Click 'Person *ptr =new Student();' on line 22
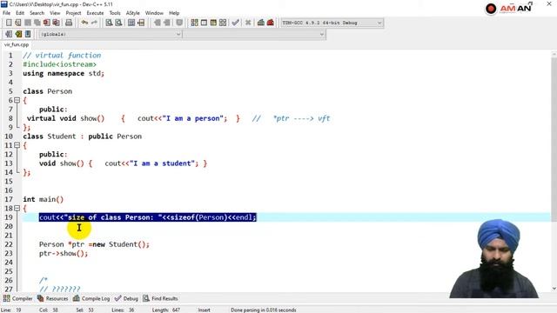This screenshot has height=313, width=557. [94, 244]
